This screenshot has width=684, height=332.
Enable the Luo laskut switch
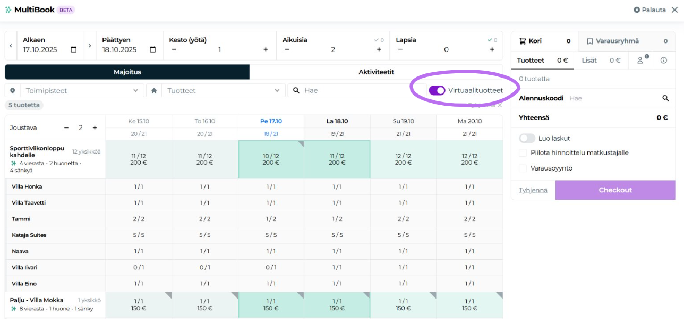point(527,138)
